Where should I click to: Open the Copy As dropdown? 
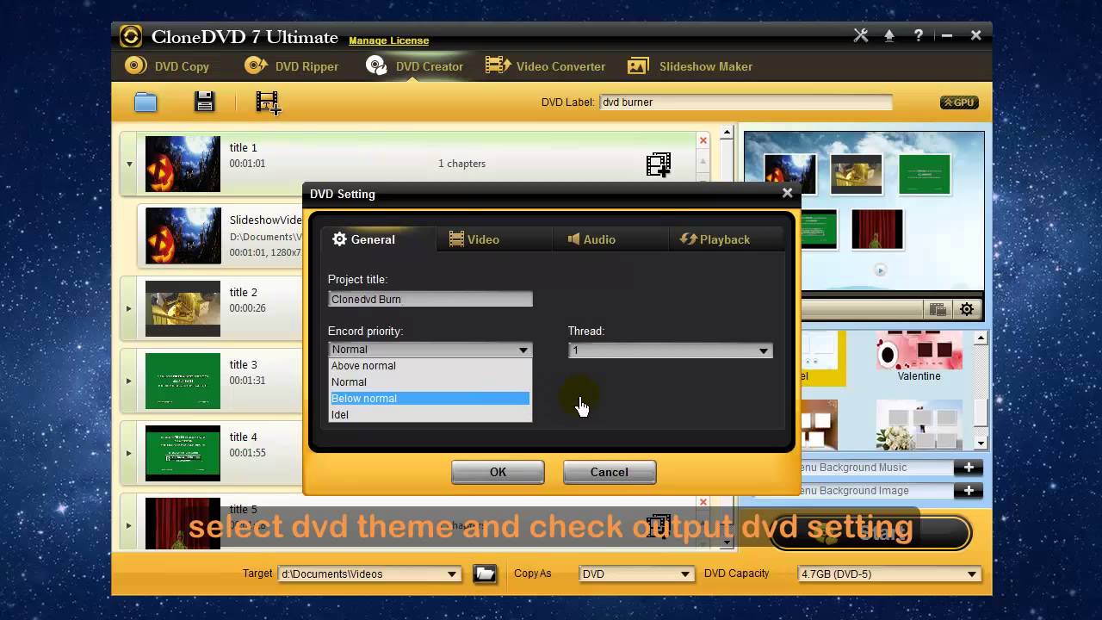(x=636, y=574)
